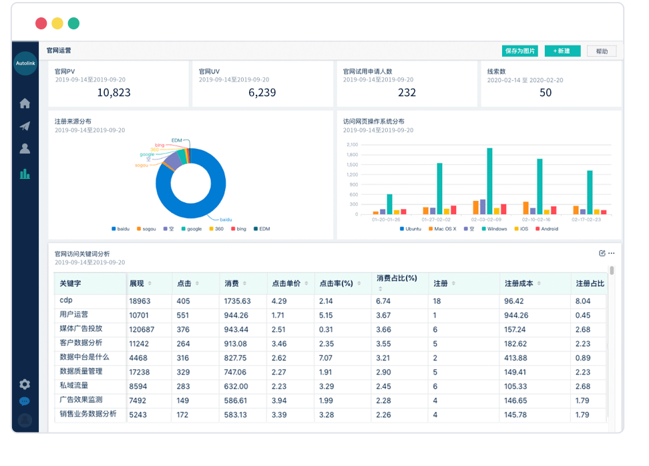Open the 官网PV metric card
Image resolution: width=649 pixels, height=466 pixels.
[x=118, y=84]
